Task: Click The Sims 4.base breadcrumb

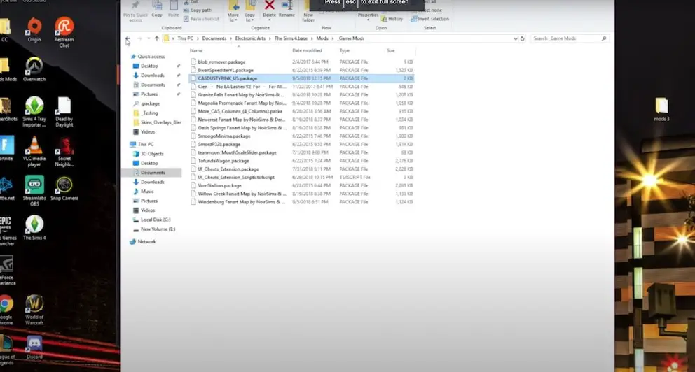Action: click(291, 38)
